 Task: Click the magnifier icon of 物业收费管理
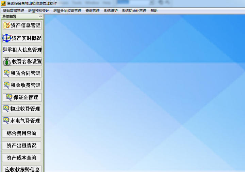(6, 109)
